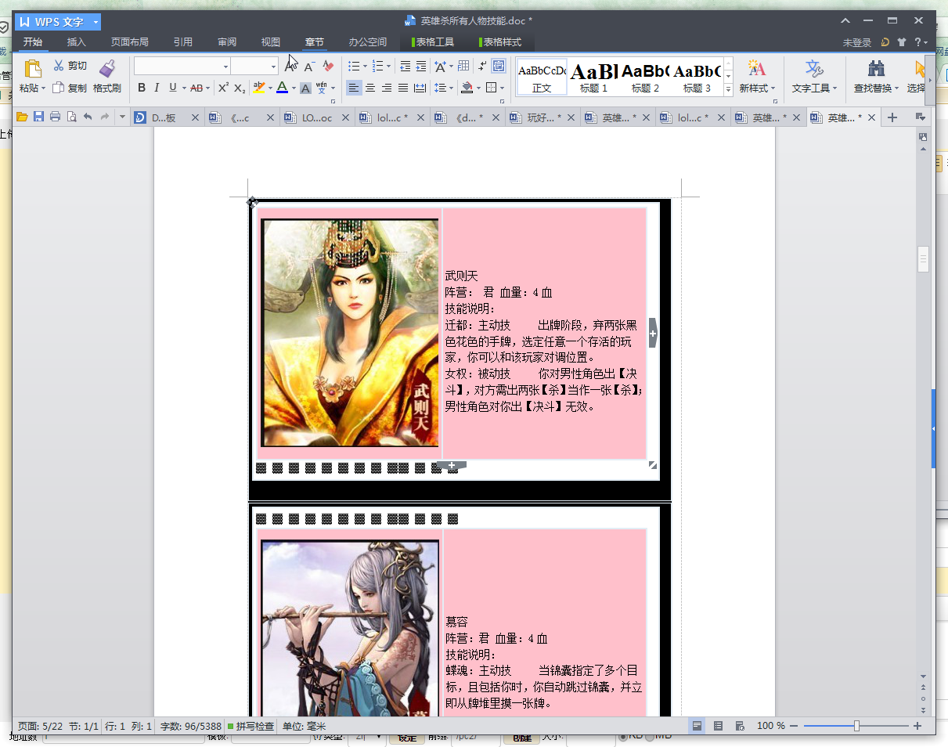Click the undo arrow icon

coord(88,117)
